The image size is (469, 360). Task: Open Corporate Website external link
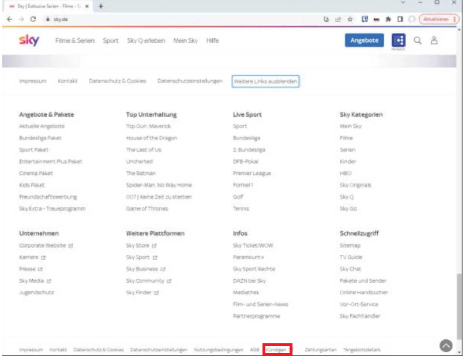tap(46, 245)
